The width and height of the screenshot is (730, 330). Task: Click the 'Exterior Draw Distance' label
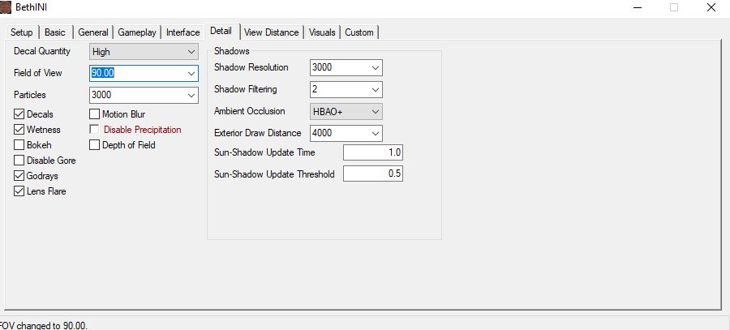point(257,133)
